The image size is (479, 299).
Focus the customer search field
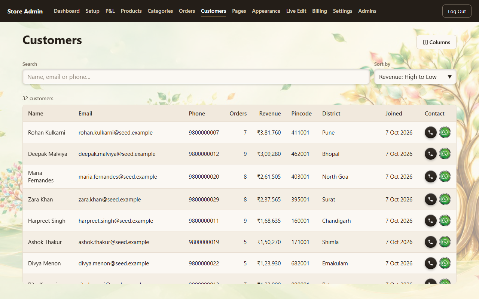coord(196,77)
